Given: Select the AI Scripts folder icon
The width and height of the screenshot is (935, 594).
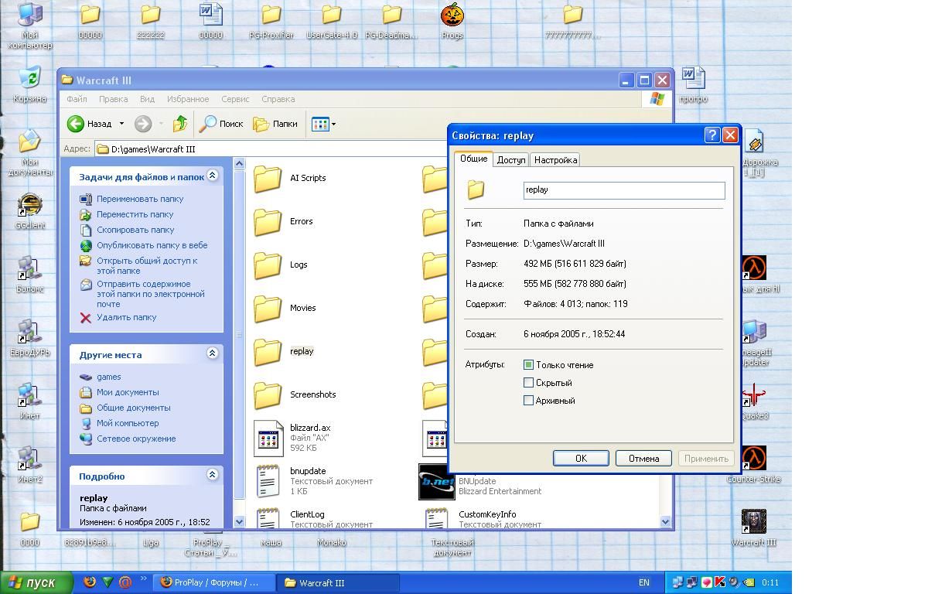Looking at the screenshot, I should coord(268,179).
